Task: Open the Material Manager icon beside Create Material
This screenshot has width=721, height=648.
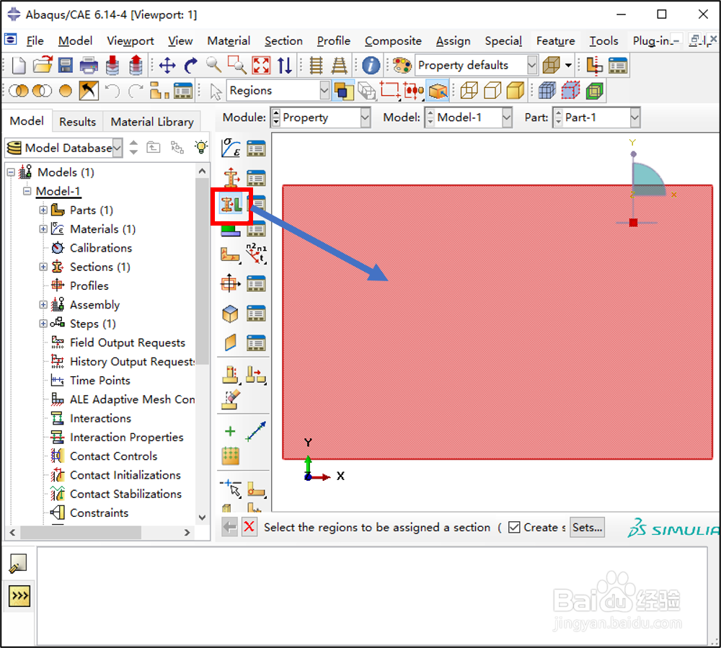Action: pyautogui.click(x=256, y=148)
